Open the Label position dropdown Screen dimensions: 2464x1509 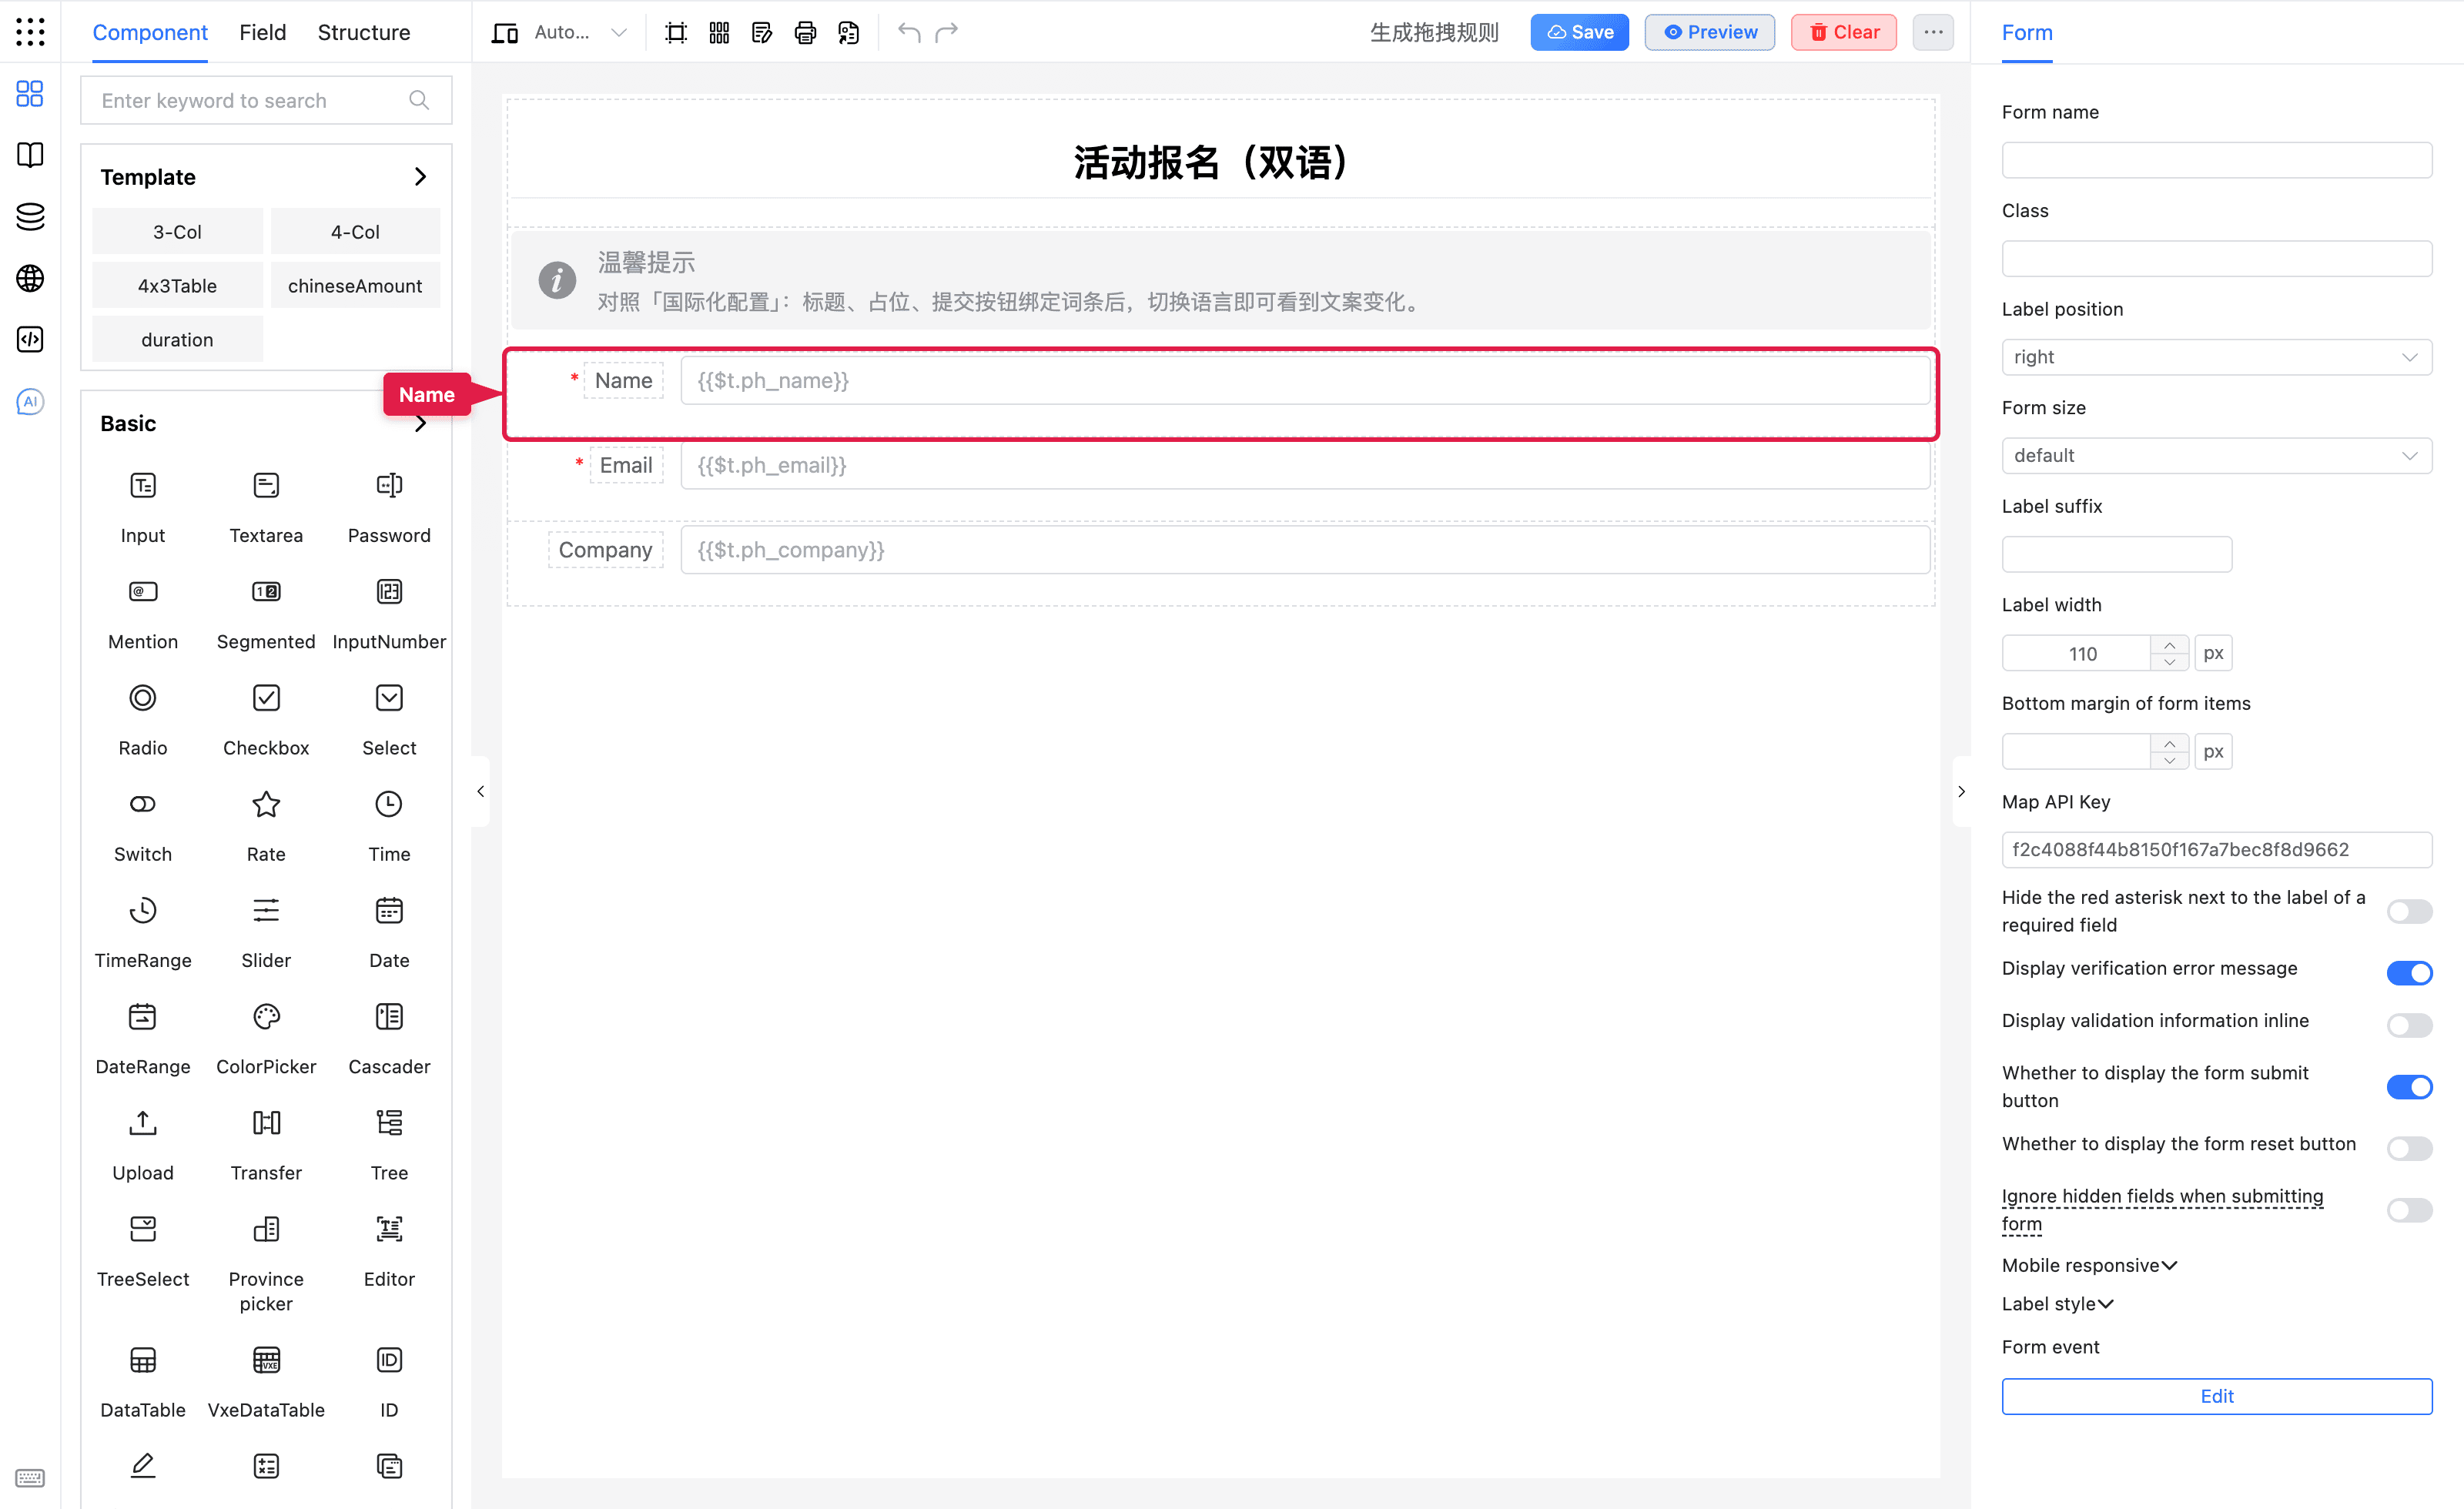[x=2216, y=357]
